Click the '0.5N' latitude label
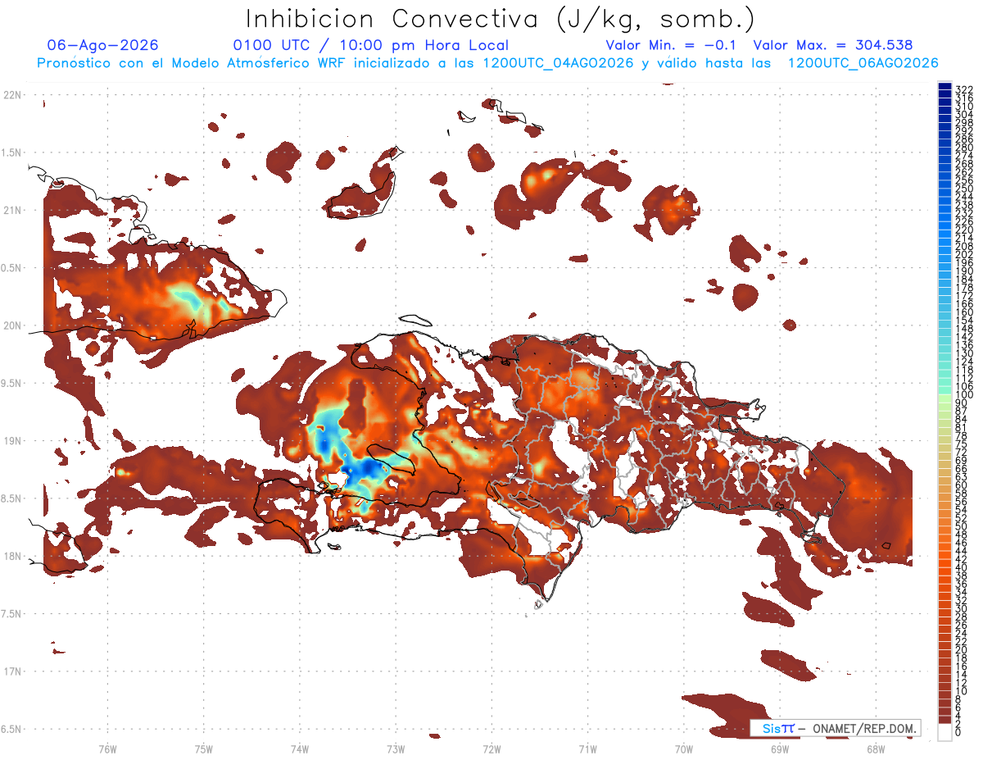 [12, 268]
